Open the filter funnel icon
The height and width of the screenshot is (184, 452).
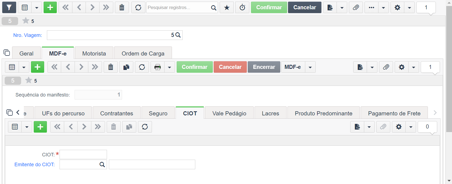[x=9, y=7]
